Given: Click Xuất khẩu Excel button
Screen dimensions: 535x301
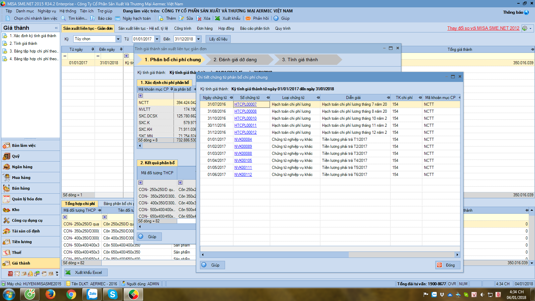Looking at the screenshot, I should click(86, 273).
